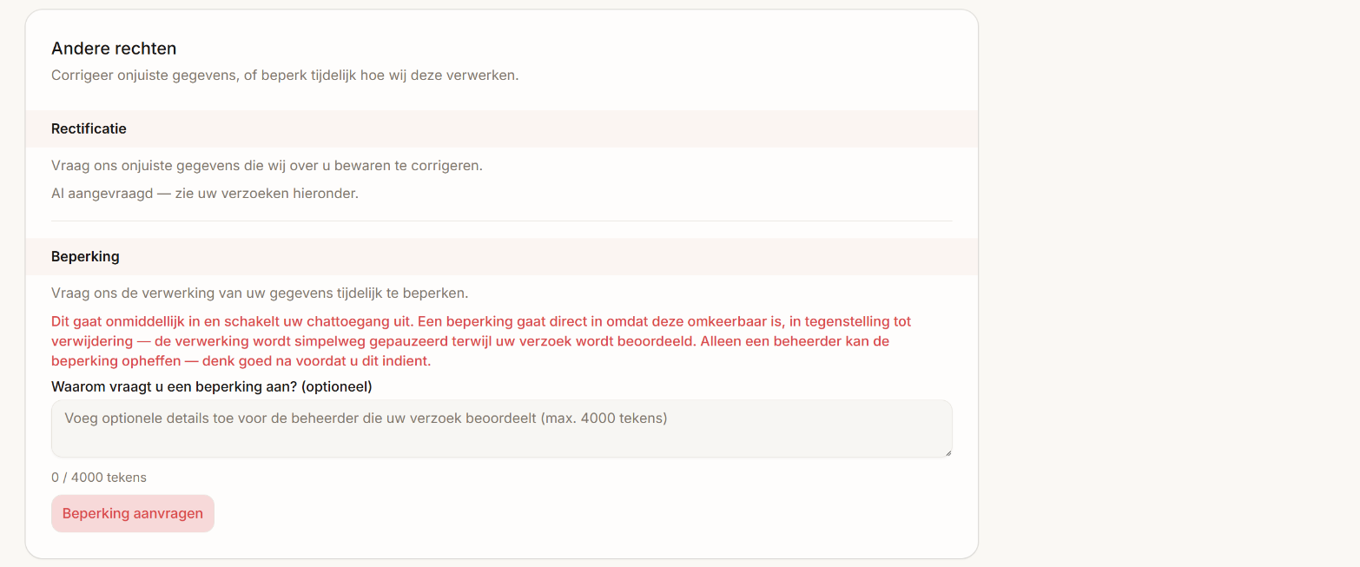The image size is (1360, 567).
Task: Click the Andere rechten heading
Action: tap(114, 49)
